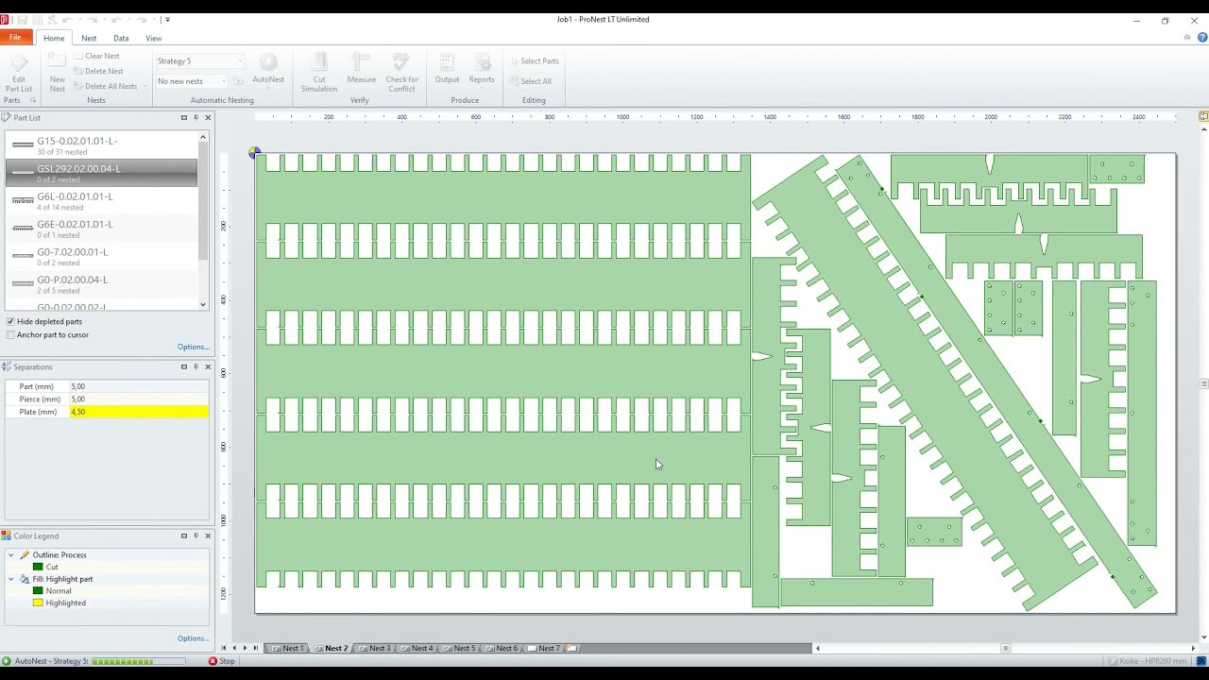This screenshot has height=680, width=1209.
Task: Open the Edit Part List tool
Action: coord(19,72)
